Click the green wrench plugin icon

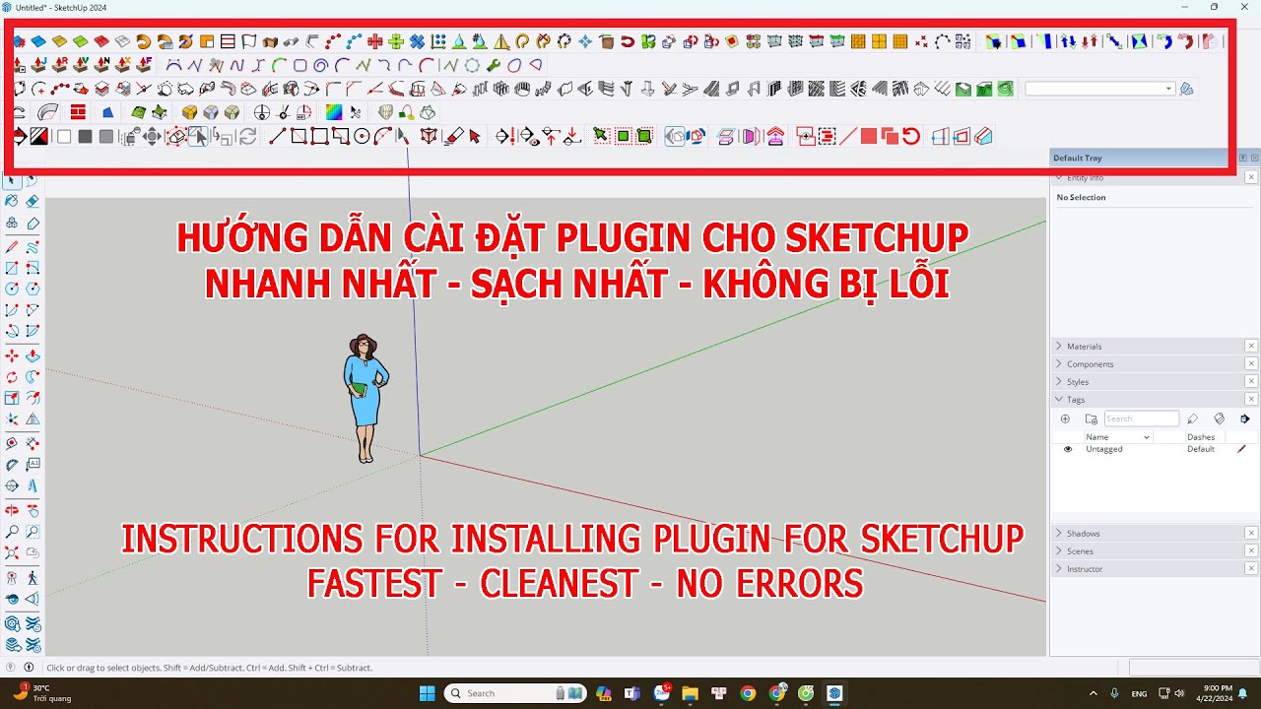pos(493,65)
